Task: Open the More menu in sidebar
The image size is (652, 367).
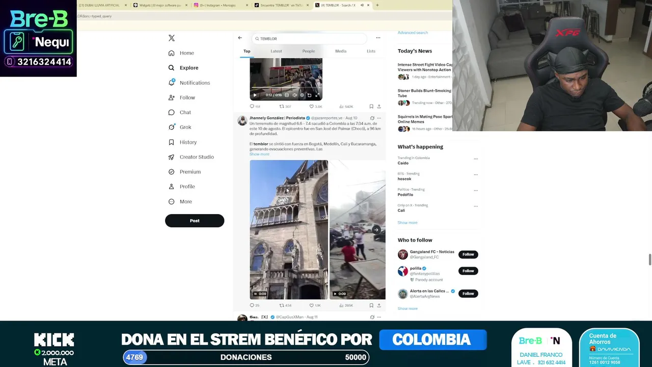Action: point(180,201)
